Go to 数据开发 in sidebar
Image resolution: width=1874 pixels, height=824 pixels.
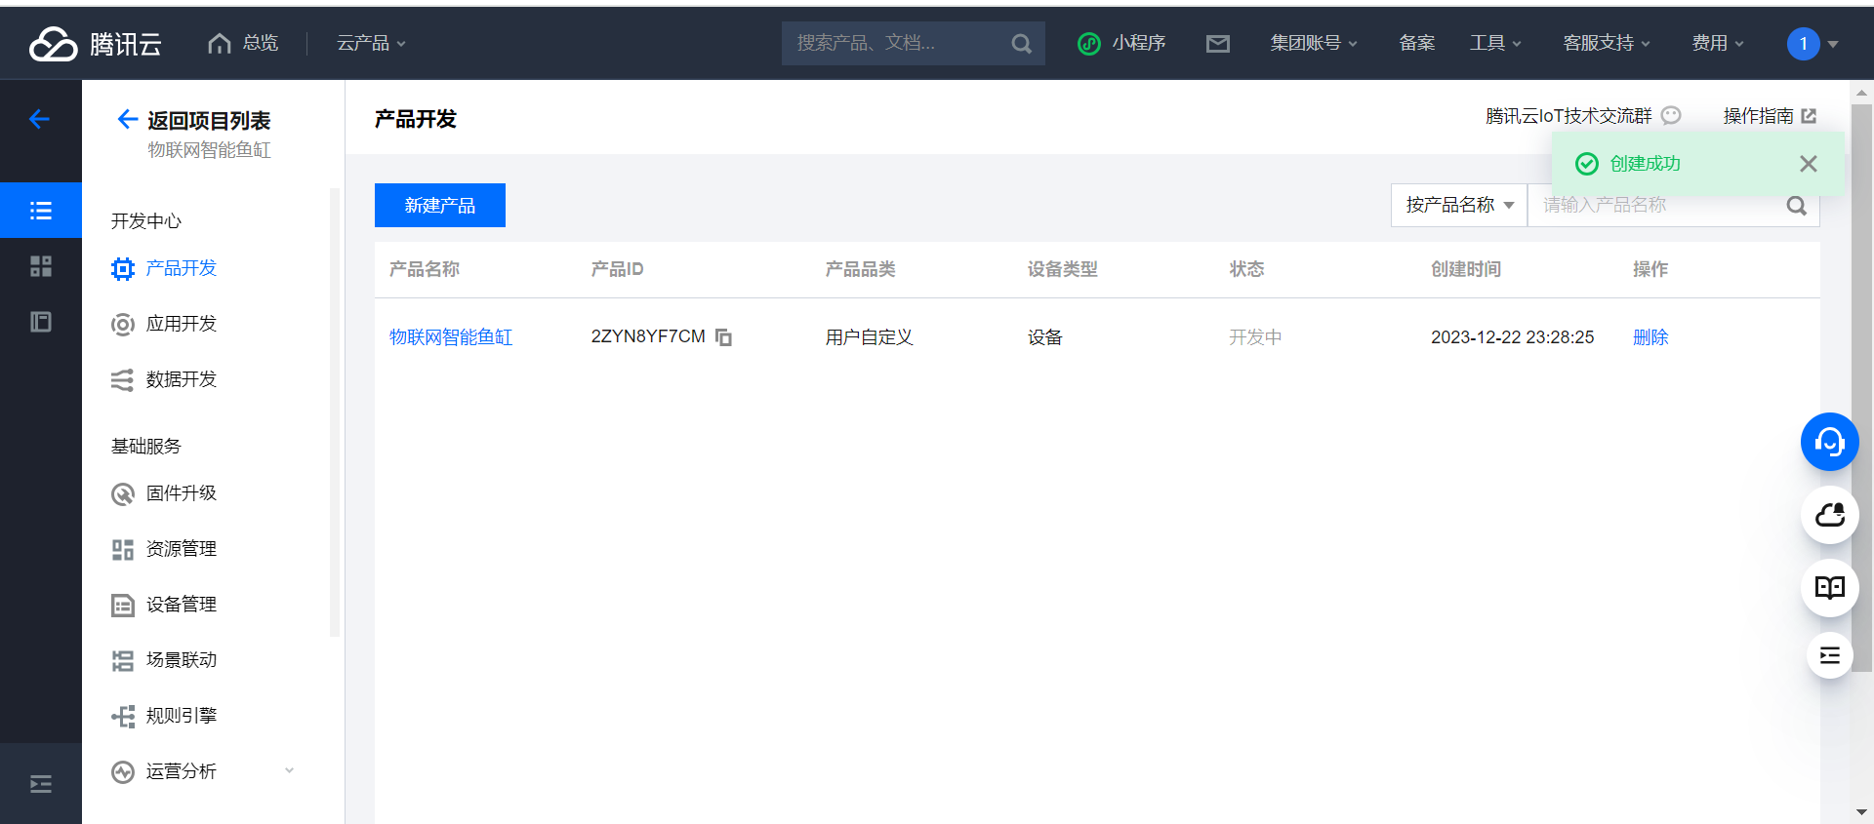point(182,379)
